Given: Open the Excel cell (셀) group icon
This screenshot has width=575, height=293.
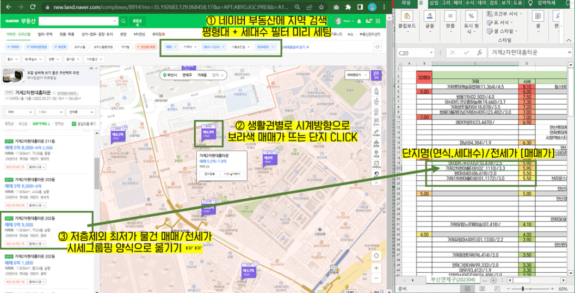Looking at the screenshot, I should pyautogui.click(x=538, y=16).
